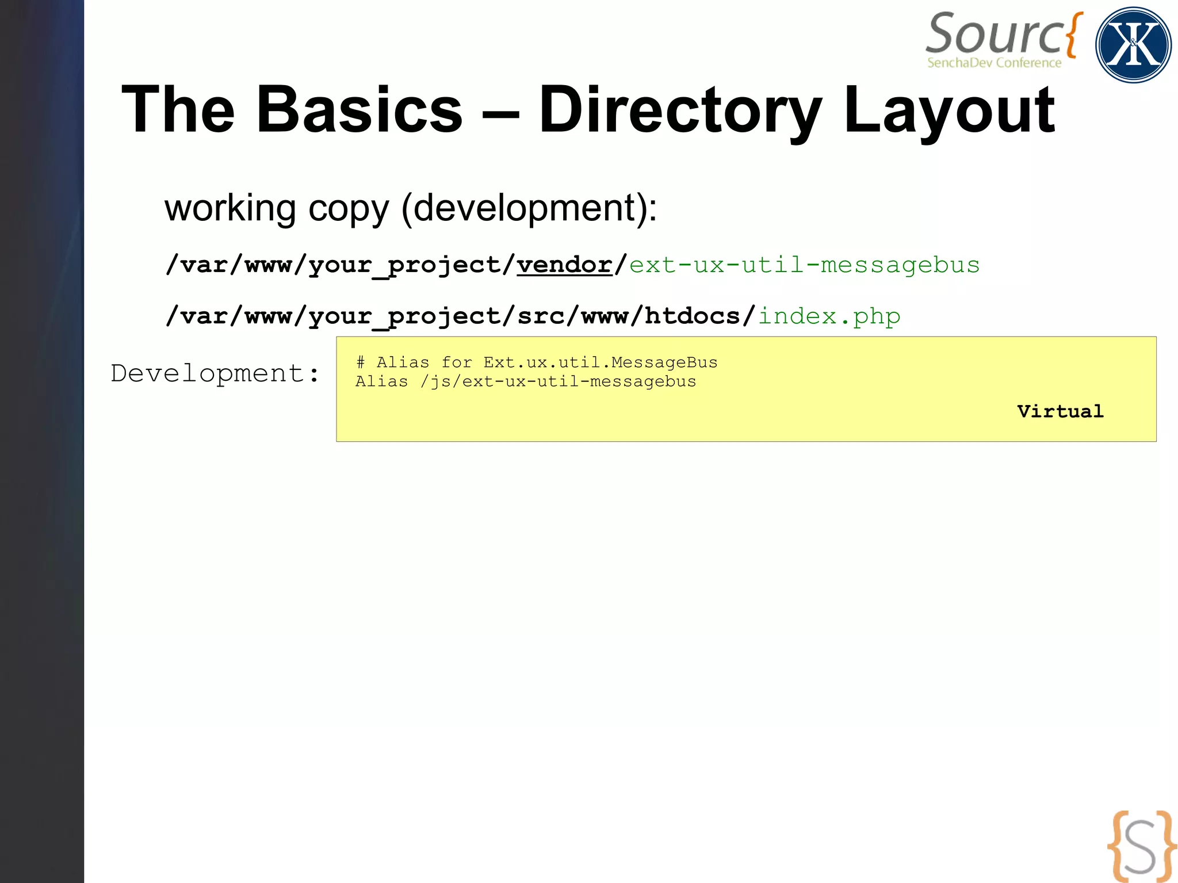Image resolution: width=1178 pixels, height=883 pixels.
Task: Click the underlined vendor path segment
Action: 564,265
